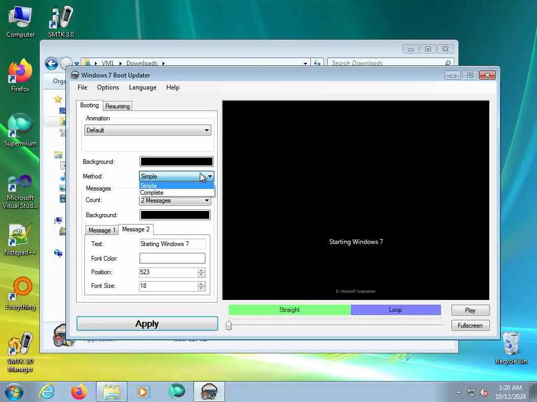Click the boot animation preview area
Image resolution: width=537 pixels, height=402 pixels.
[x=356, y=200]
